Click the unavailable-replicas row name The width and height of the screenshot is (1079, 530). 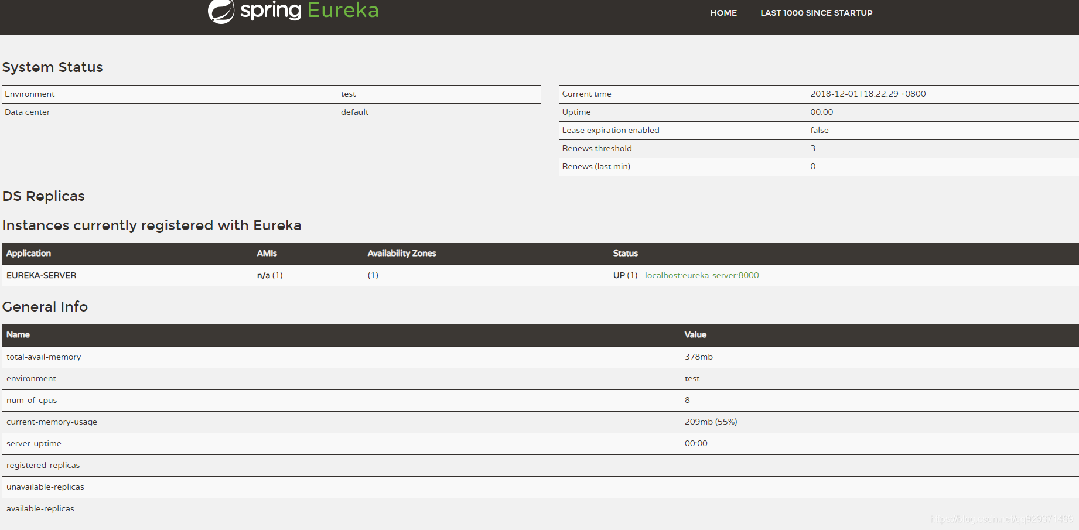tap(46, 487)
